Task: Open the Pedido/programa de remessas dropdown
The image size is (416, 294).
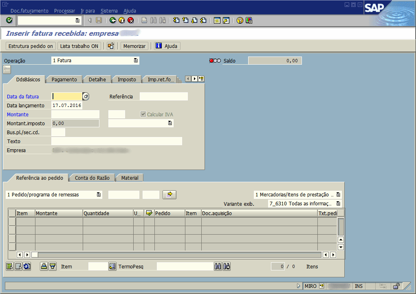Action: click(x=99, y=195)
